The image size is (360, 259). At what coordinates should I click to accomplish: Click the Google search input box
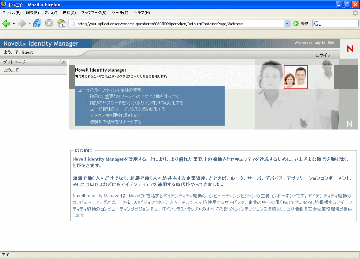pyautogui.click(x=339, y=24)
